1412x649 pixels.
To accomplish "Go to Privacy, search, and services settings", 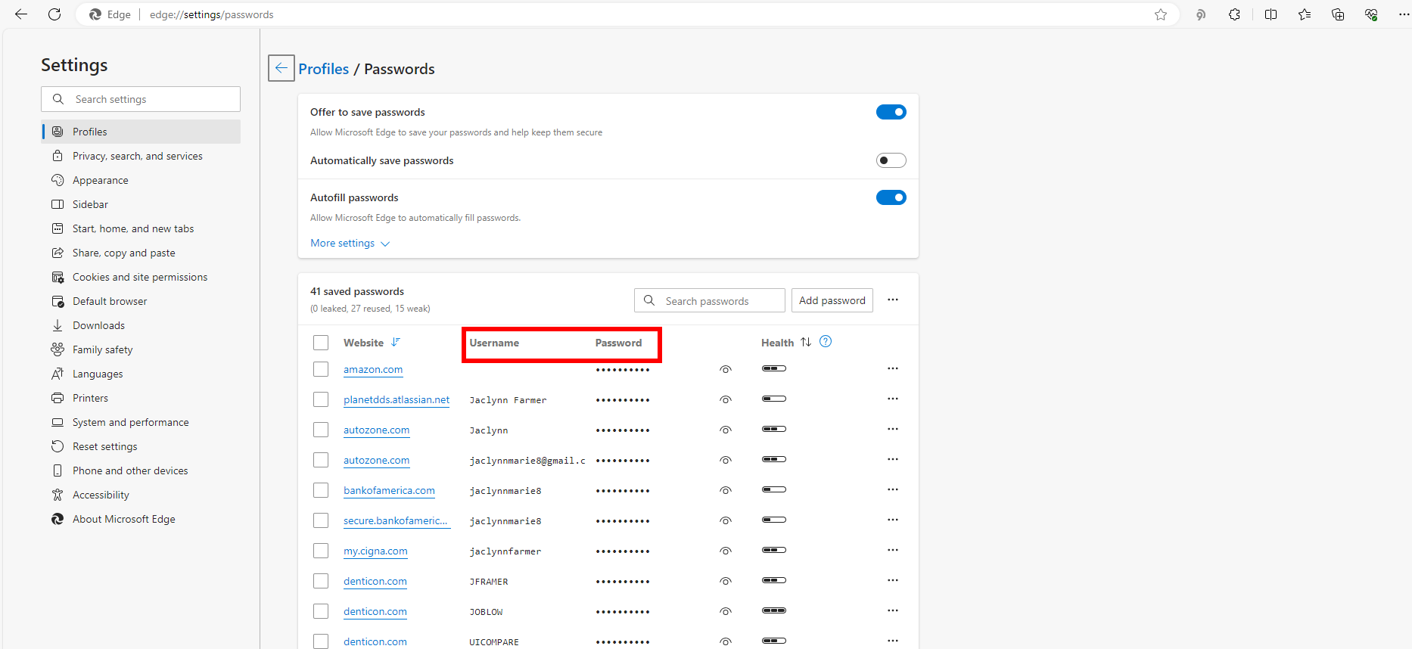I will click(137, 156).
